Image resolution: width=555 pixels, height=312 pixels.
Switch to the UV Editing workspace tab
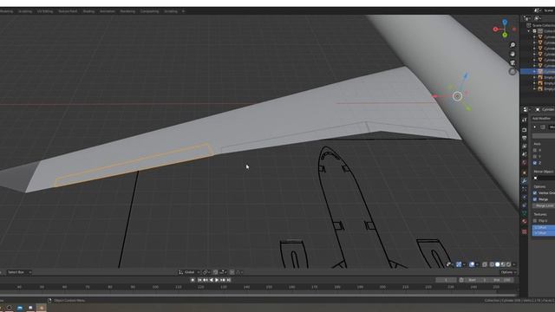45,11
